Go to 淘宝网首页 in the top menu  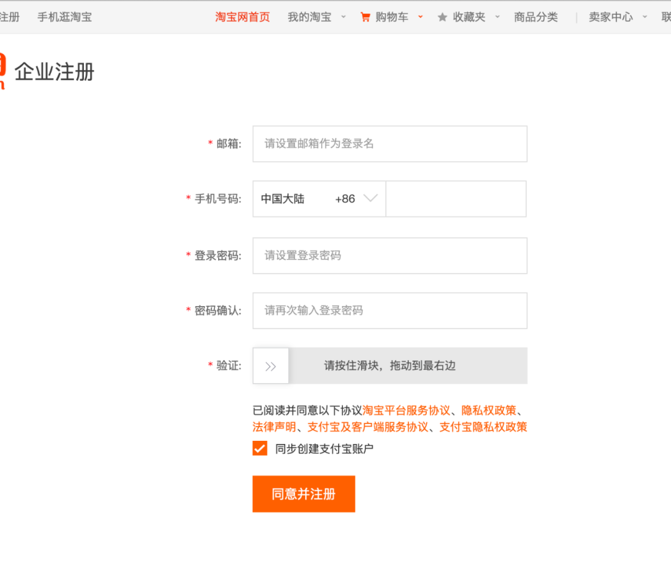(x=242, y=17)
